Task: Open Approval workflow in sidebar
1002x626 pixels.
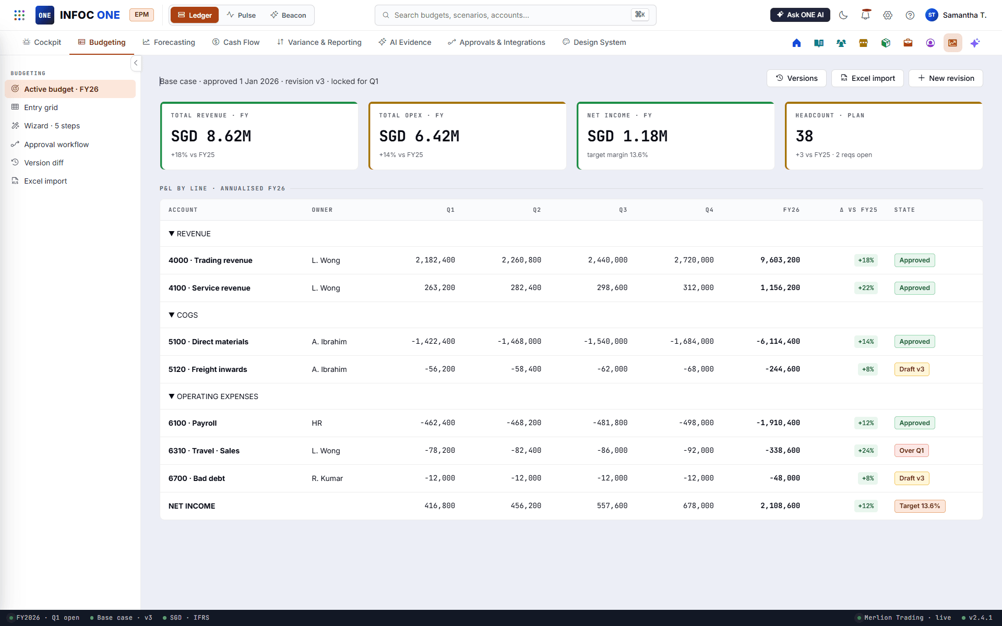Action: point(70,145)
